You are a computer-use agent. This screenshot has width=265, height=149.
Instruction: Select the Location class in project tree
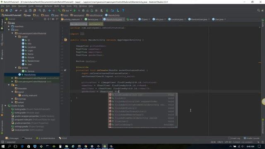click(31, 47)
